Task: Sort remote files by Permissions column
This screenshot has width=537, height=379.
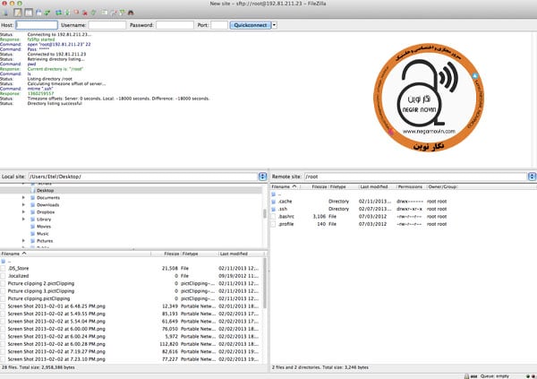Action: (412, 186)
